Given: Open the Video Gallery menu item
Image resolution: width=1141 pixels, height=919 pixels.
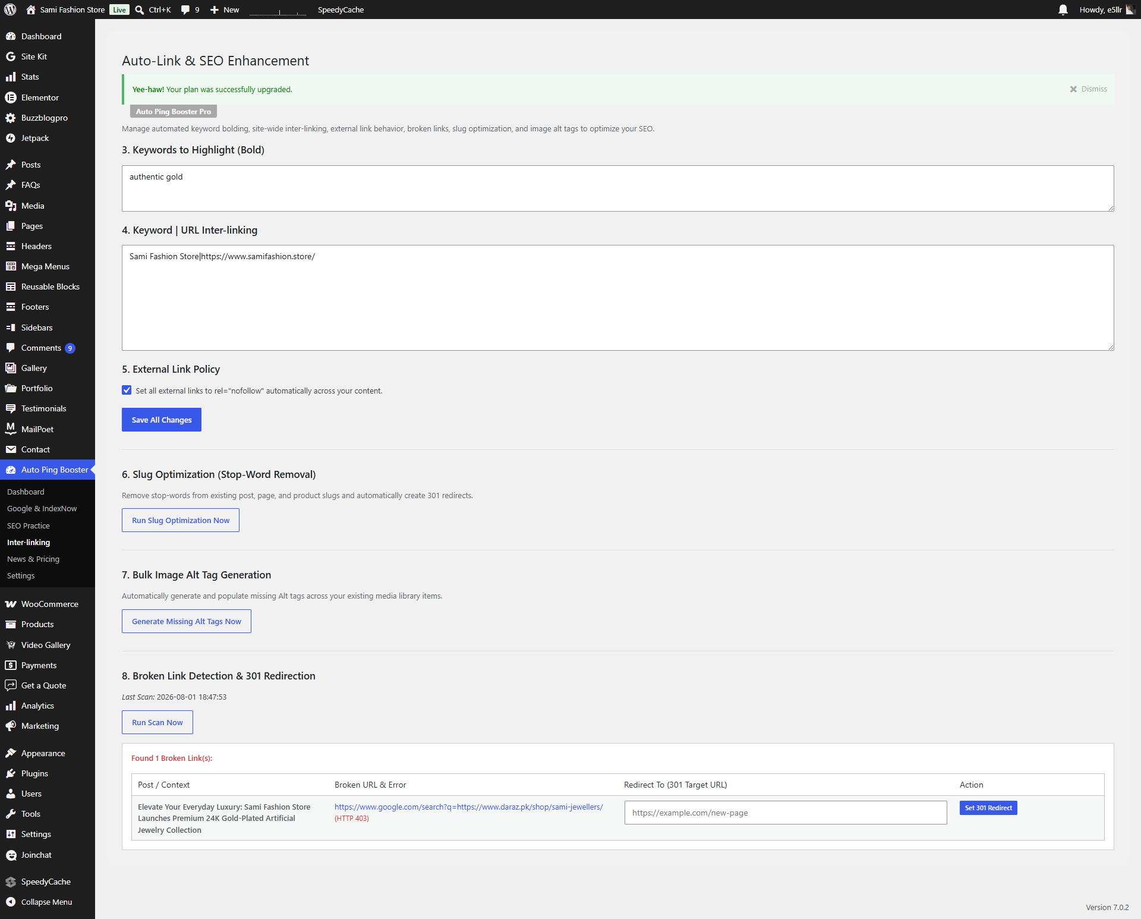Looking at the screenshot, I should [x=46, y=645].
